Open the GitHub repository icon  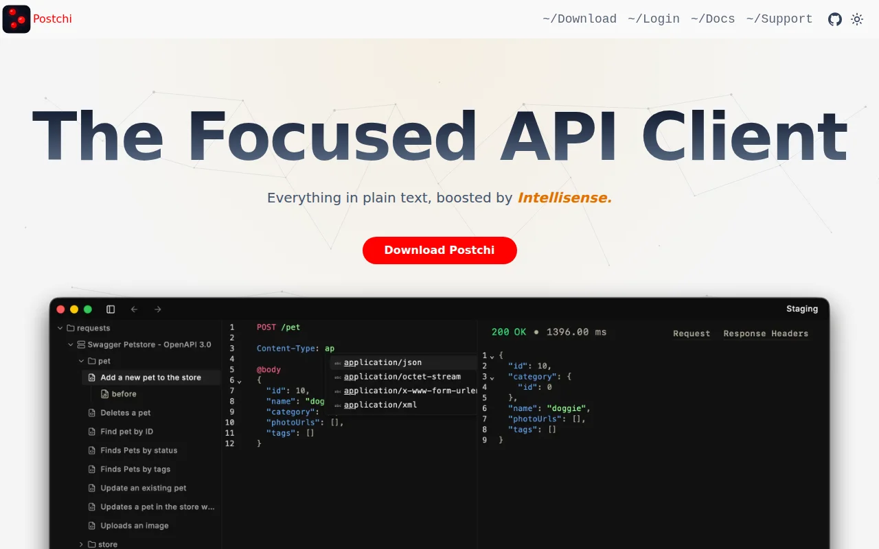click(835, 19)
